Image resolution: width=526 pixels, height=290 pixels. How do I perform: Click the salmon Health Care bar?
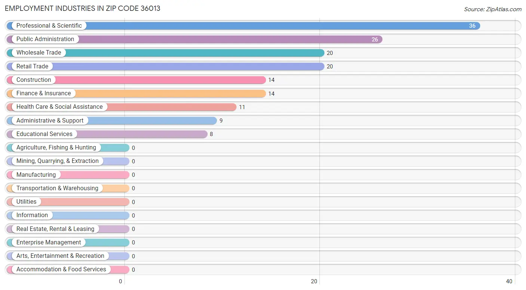[x=122, y=107]
